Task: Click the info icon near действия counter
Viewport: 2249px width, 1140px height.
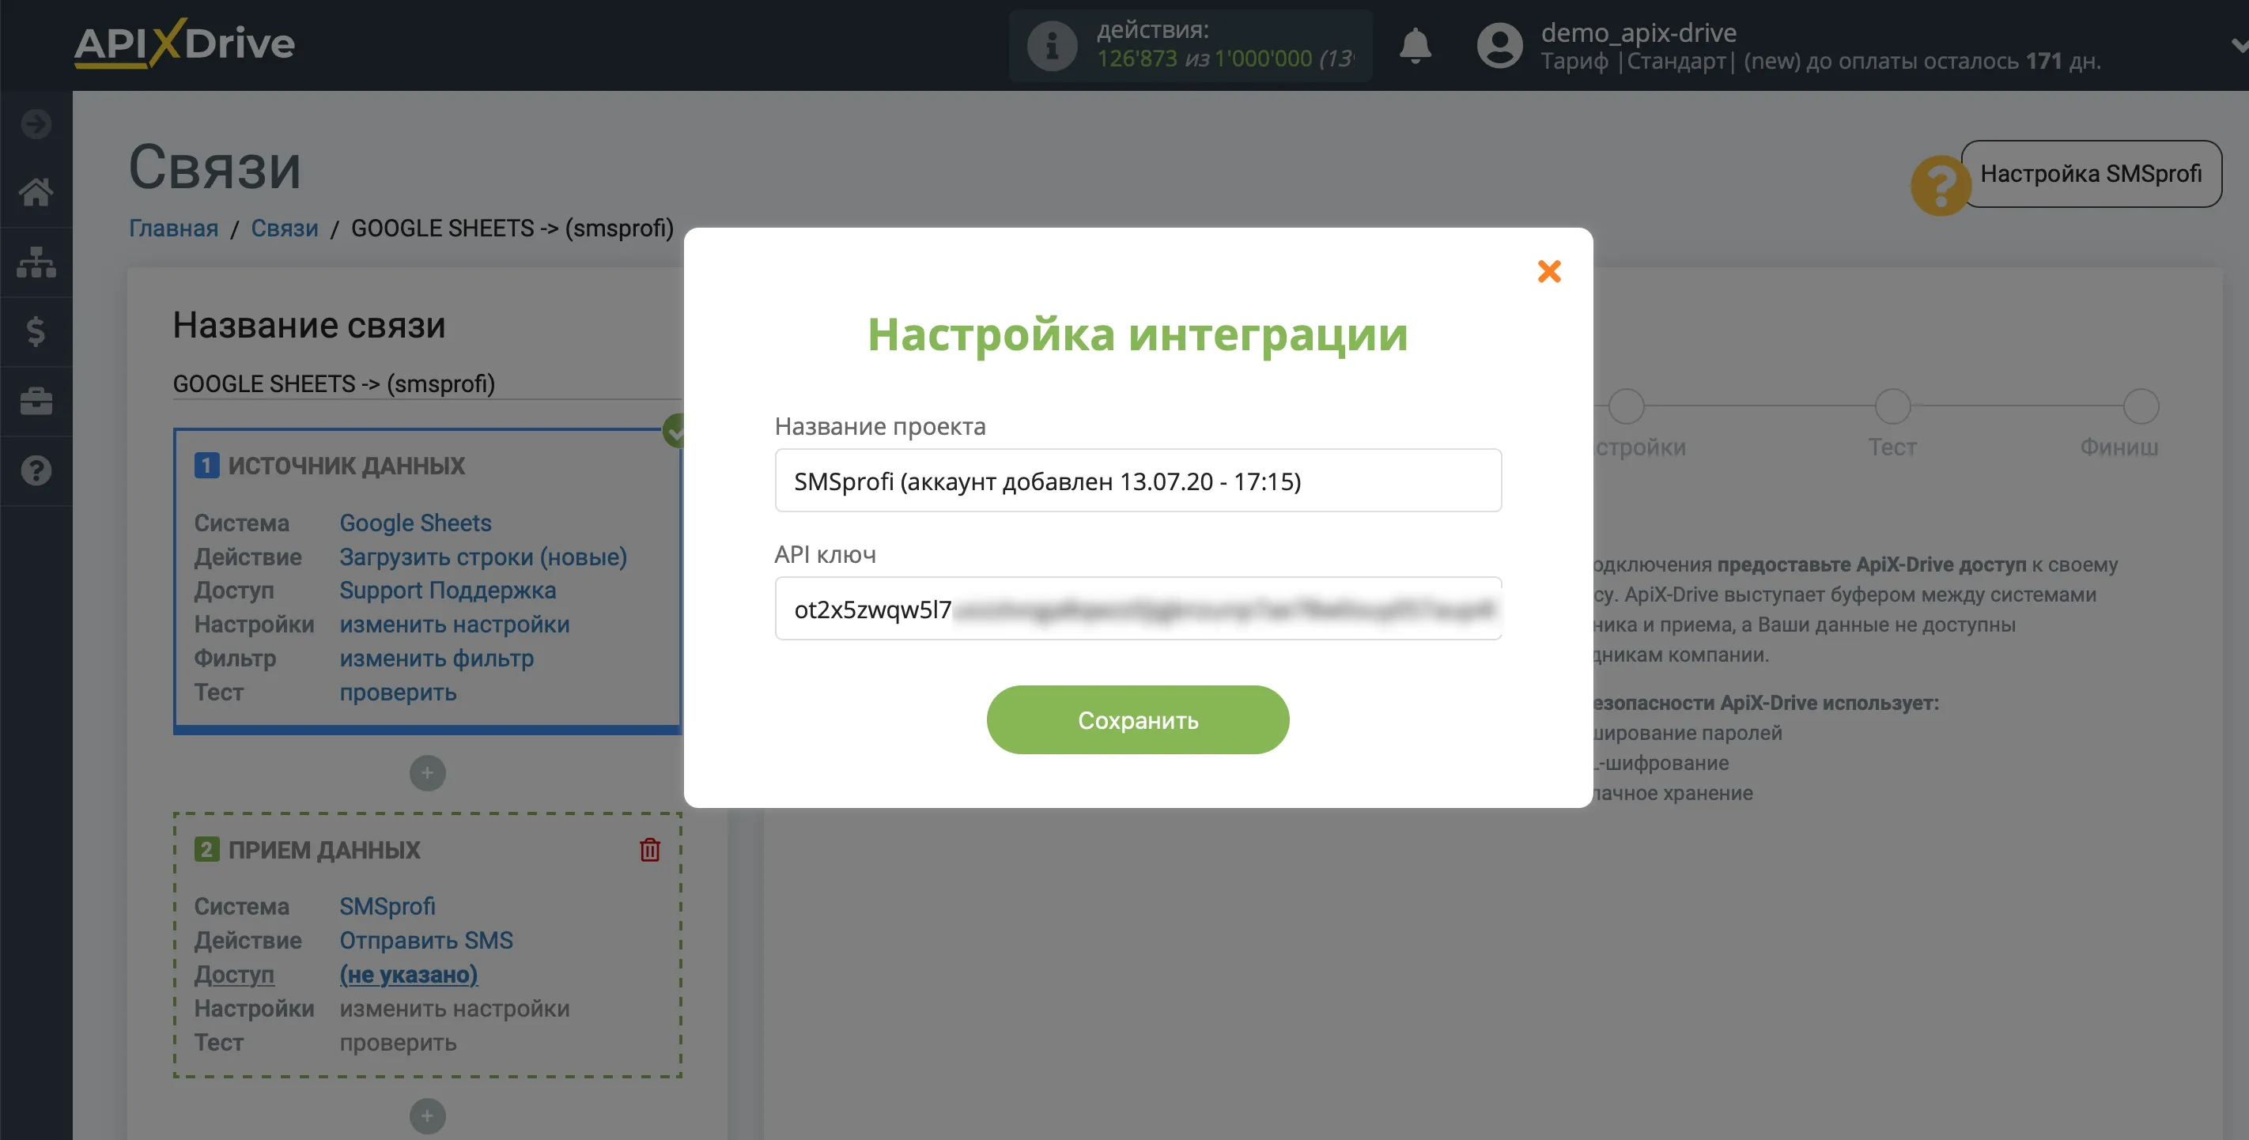Action: 1052,45
